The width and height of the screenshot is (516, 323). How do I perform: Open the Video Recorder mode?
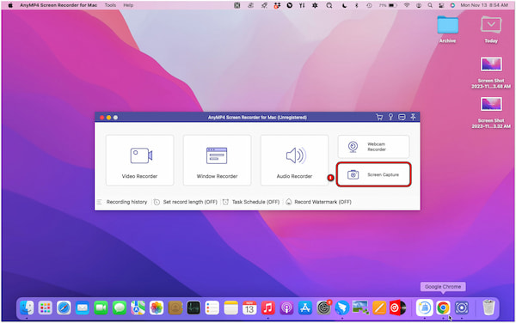click(139, 161)
